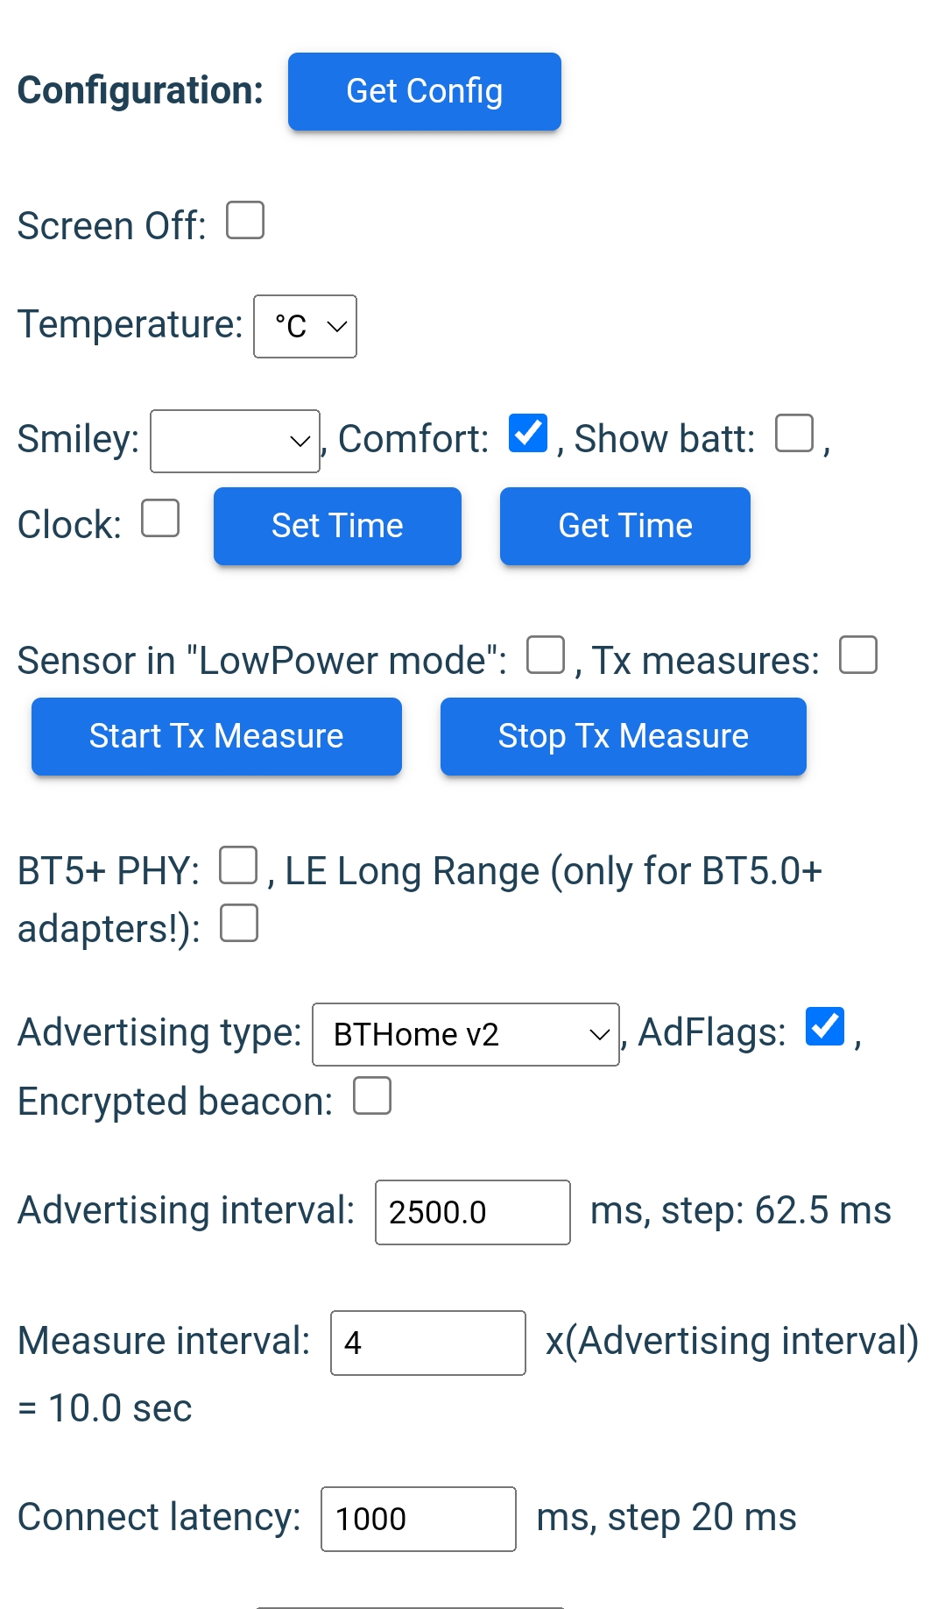Viewport: 938px width, 1609px height.
Task: Open the Temperature unit dropdown
Action: coord(305,326)
